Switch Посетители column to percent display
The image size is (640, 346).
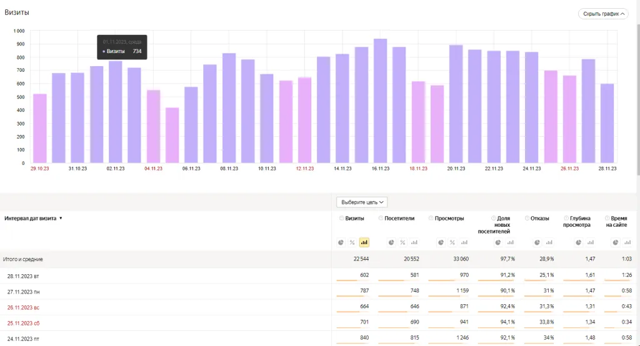pos(402,242)
